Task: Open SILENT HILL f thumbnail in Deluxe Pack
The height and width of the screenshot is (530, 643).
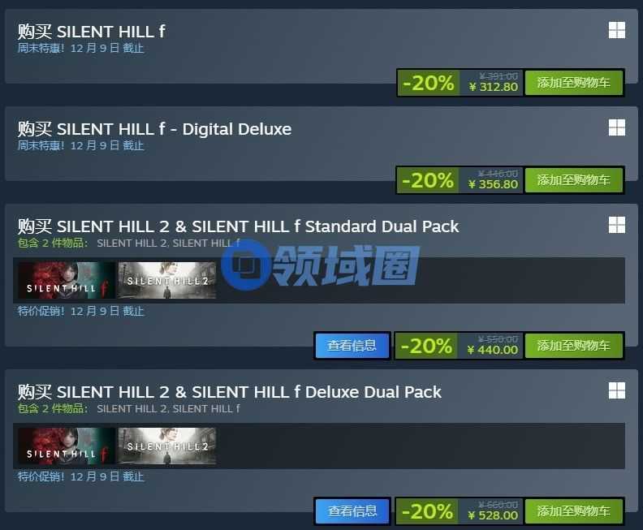Action: click(x=67, y=446)
